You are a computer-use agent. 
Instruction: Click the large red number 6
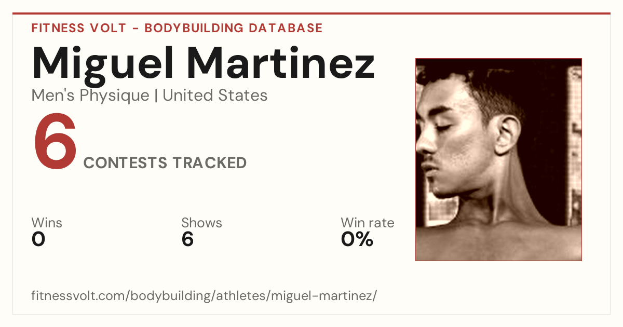tap(56, 142)
